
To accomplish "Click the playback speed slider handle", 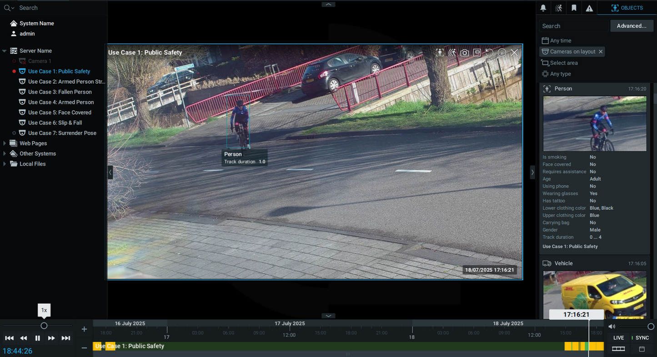I will point(44,326).
